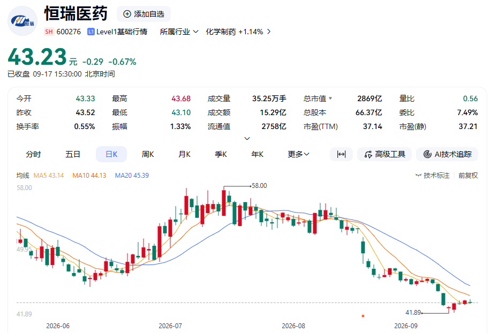The height and width of the screenshot is (333, 491).
Task: Open 前复权 adjustment selector
Action: point(468,176)
